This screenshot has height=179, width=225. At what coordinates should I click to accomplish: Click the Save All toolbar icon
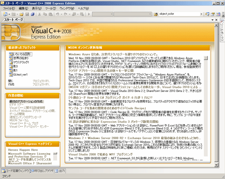coord(33,14)
